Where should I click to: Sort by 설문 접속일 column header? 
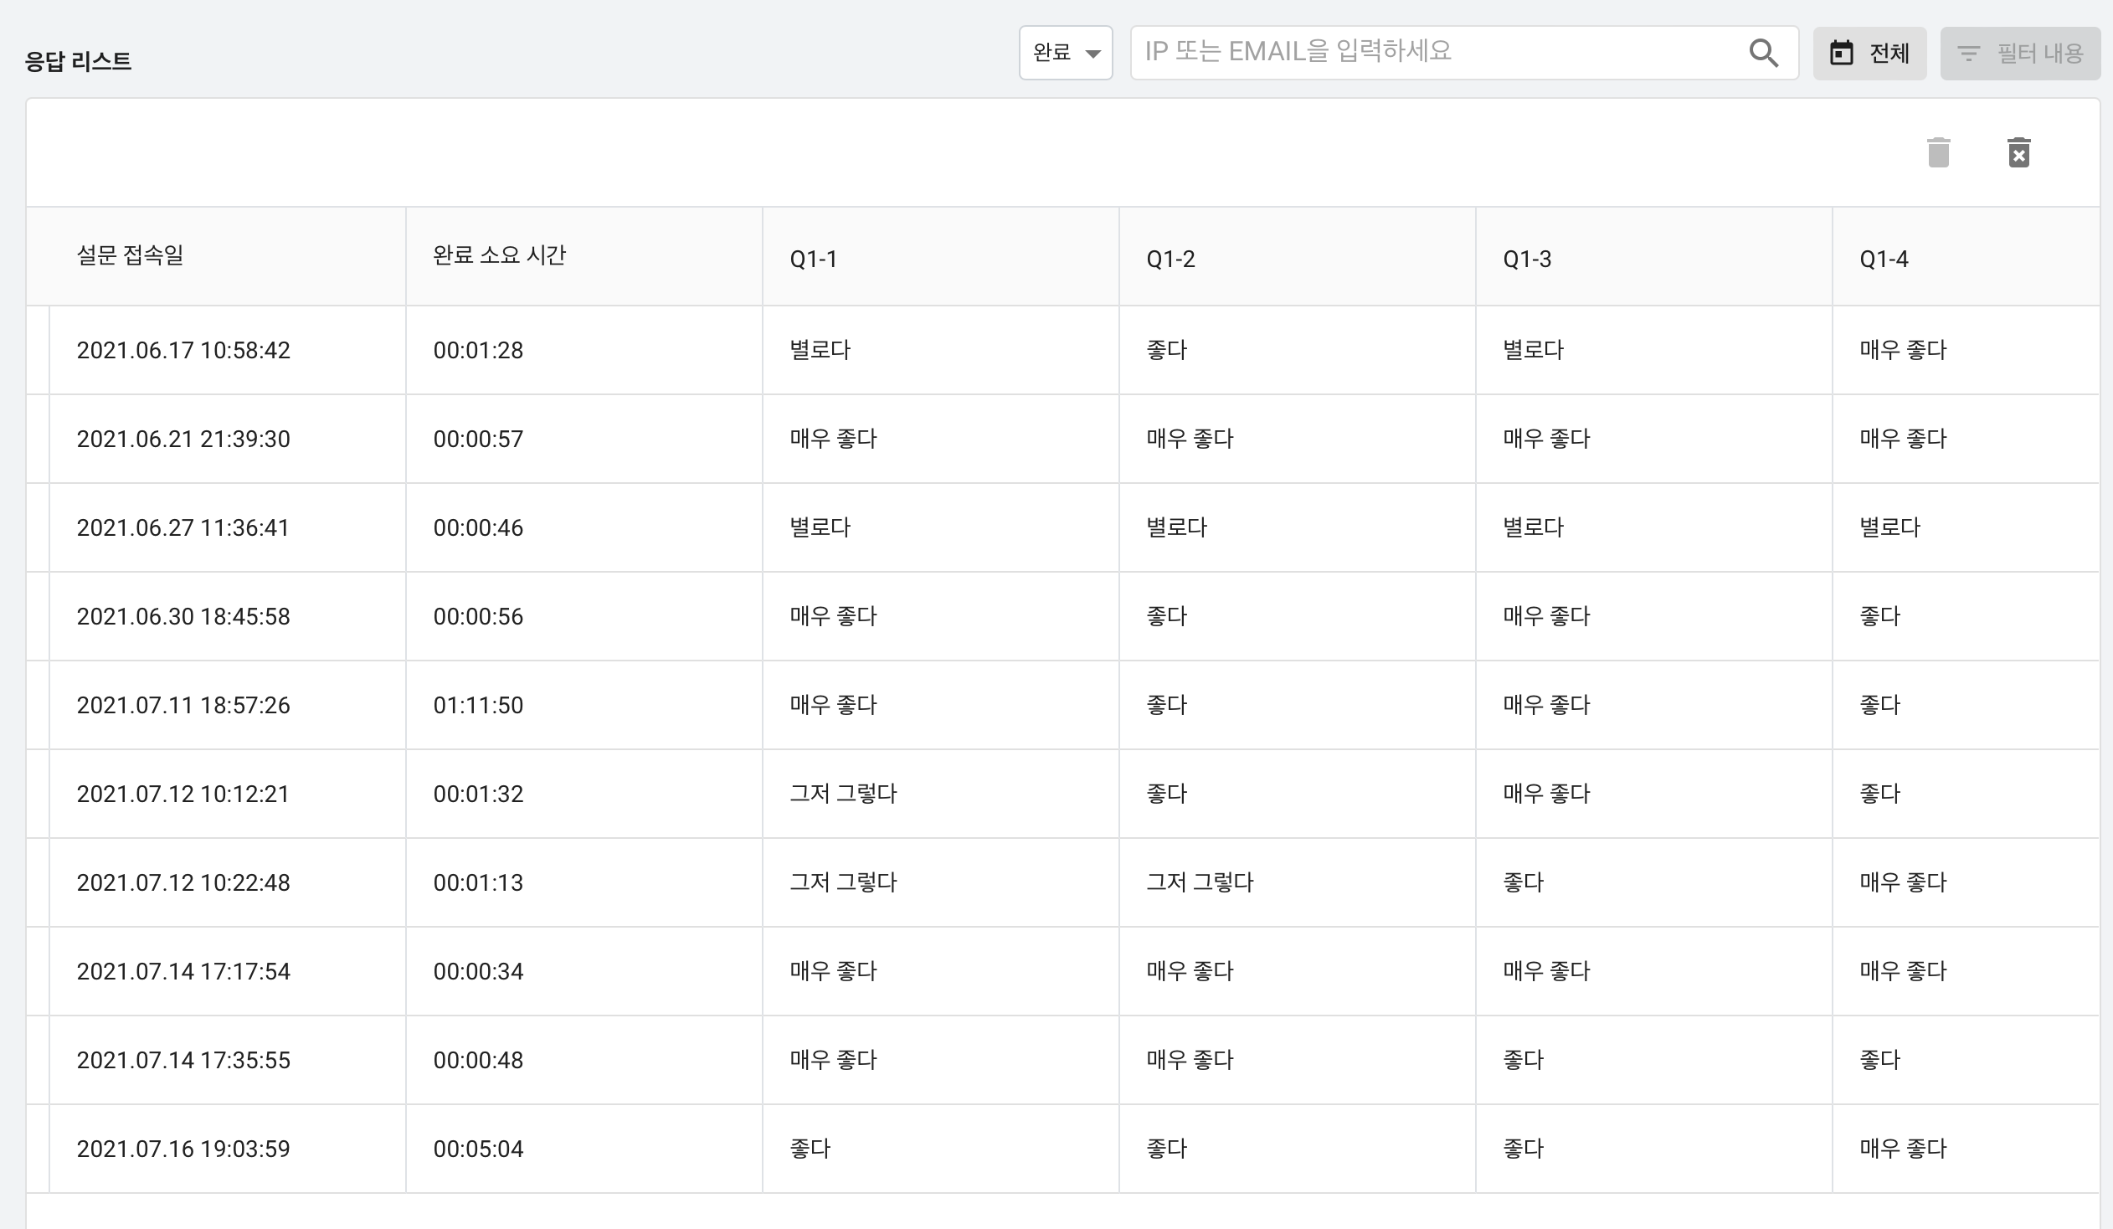click(130, 255)
